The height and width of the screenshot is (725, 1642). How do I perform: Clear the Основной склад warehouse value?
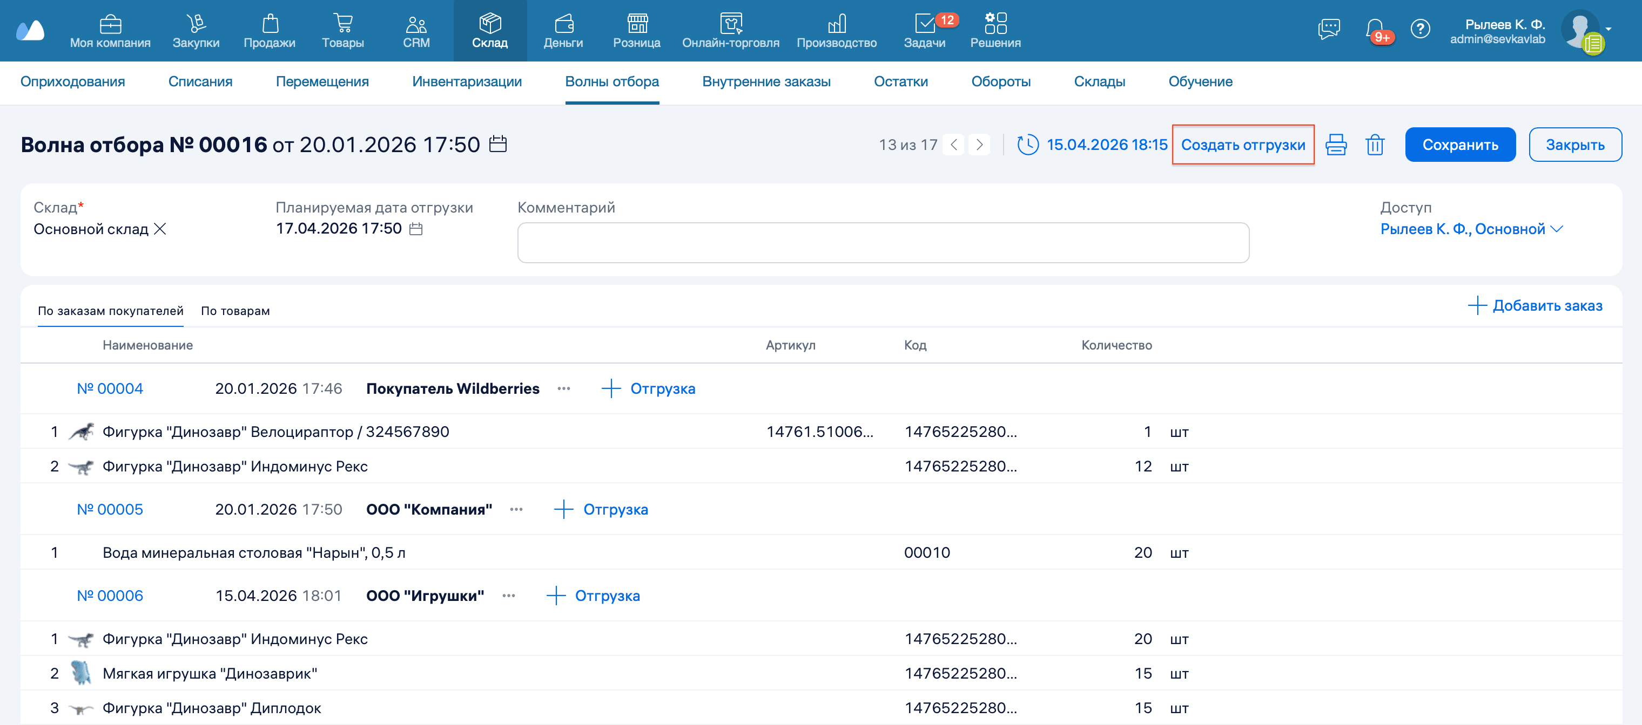[x=160, y=229]
